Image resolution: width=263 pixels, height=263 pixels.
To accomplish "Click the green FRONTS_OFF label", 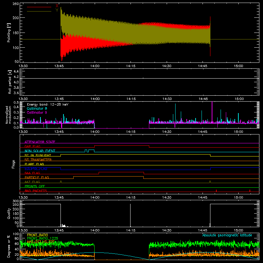I will point(35,186).
